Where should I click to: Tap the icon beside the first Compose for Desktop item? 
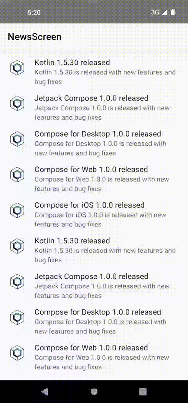(17, 139)
